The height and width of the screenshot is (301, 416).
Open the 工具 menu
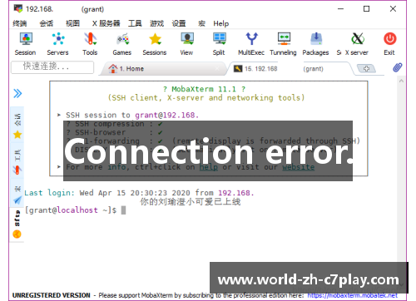[135, 23]
